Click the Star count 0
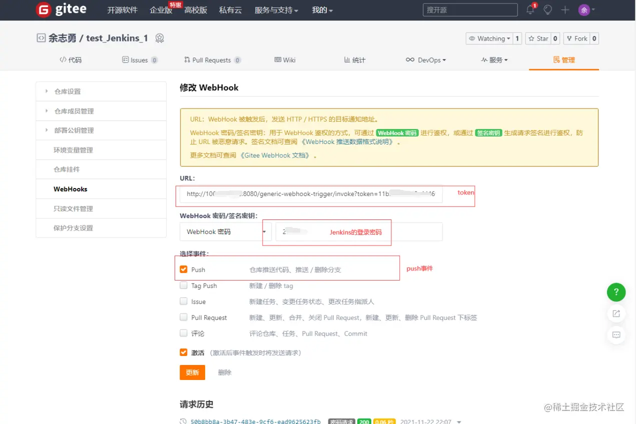 tap(555, 38)
